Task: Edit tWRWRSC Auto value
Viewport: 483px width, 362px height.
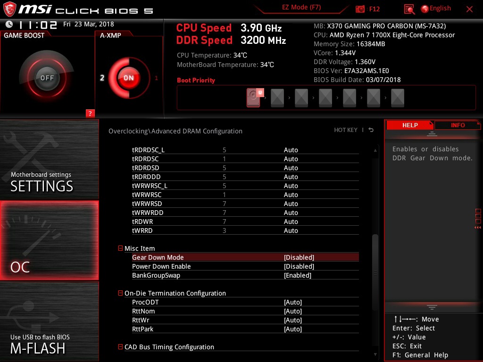Action: 291,195
